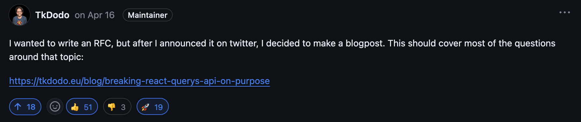581x122 pixels.
Task: Click the 'on Apr 16' timestamp
Action: coord(95,15)
